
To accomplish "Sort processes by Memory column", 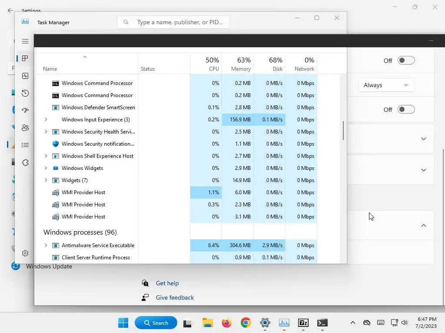I will 238,64.
